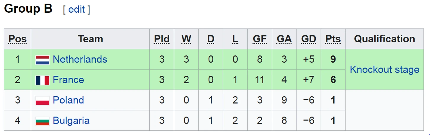Click the D column header abbreviation
Screen dimensions: 432x136
point(211,39)
